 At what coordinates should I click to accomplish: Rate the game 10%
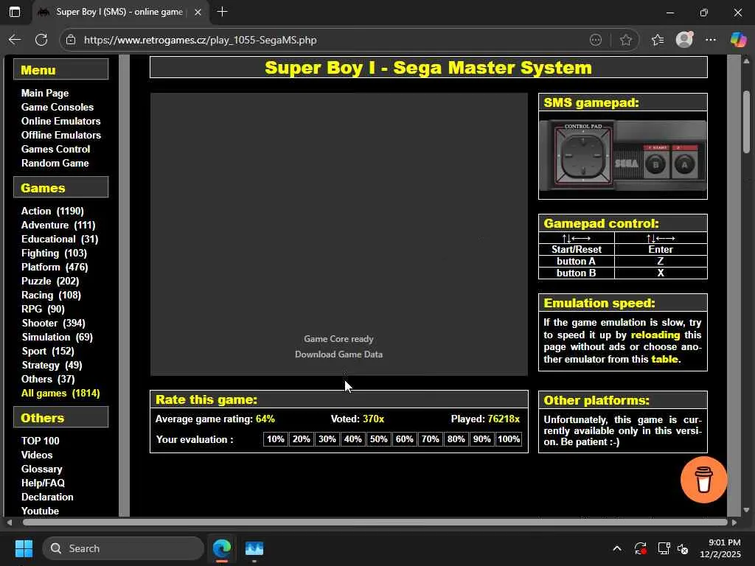pos(276,439)
